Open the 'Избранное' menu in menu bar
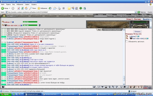Screen dimensions: 153x96 point(20,4)
